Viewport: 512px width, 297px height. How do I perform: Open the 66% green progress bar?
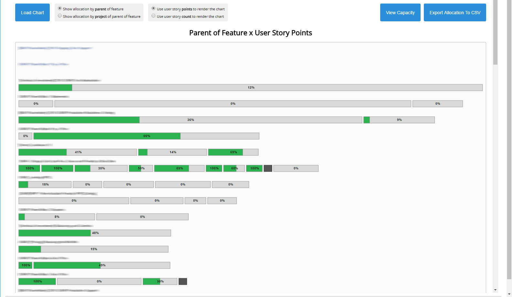[146, 136]
